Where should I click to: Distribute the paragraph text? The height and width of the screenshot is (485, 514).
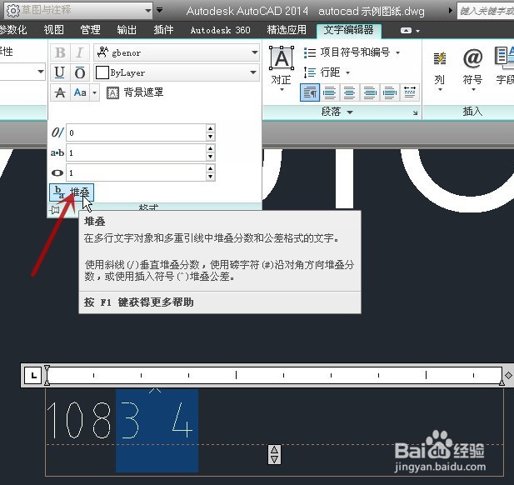point(410,92)
